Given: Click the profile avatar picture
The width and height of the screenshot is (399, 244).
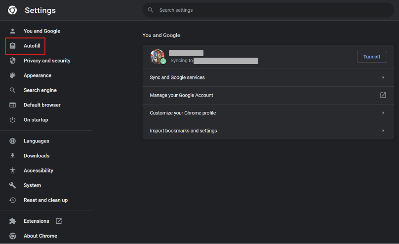Looking at the screenshot, I should pos(157,56).
